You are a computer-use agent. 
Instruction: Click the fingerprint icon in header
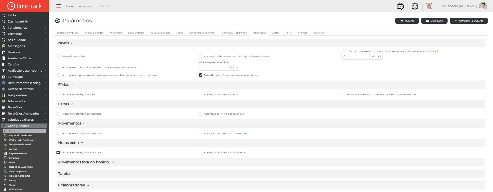(x=429, y=6)
